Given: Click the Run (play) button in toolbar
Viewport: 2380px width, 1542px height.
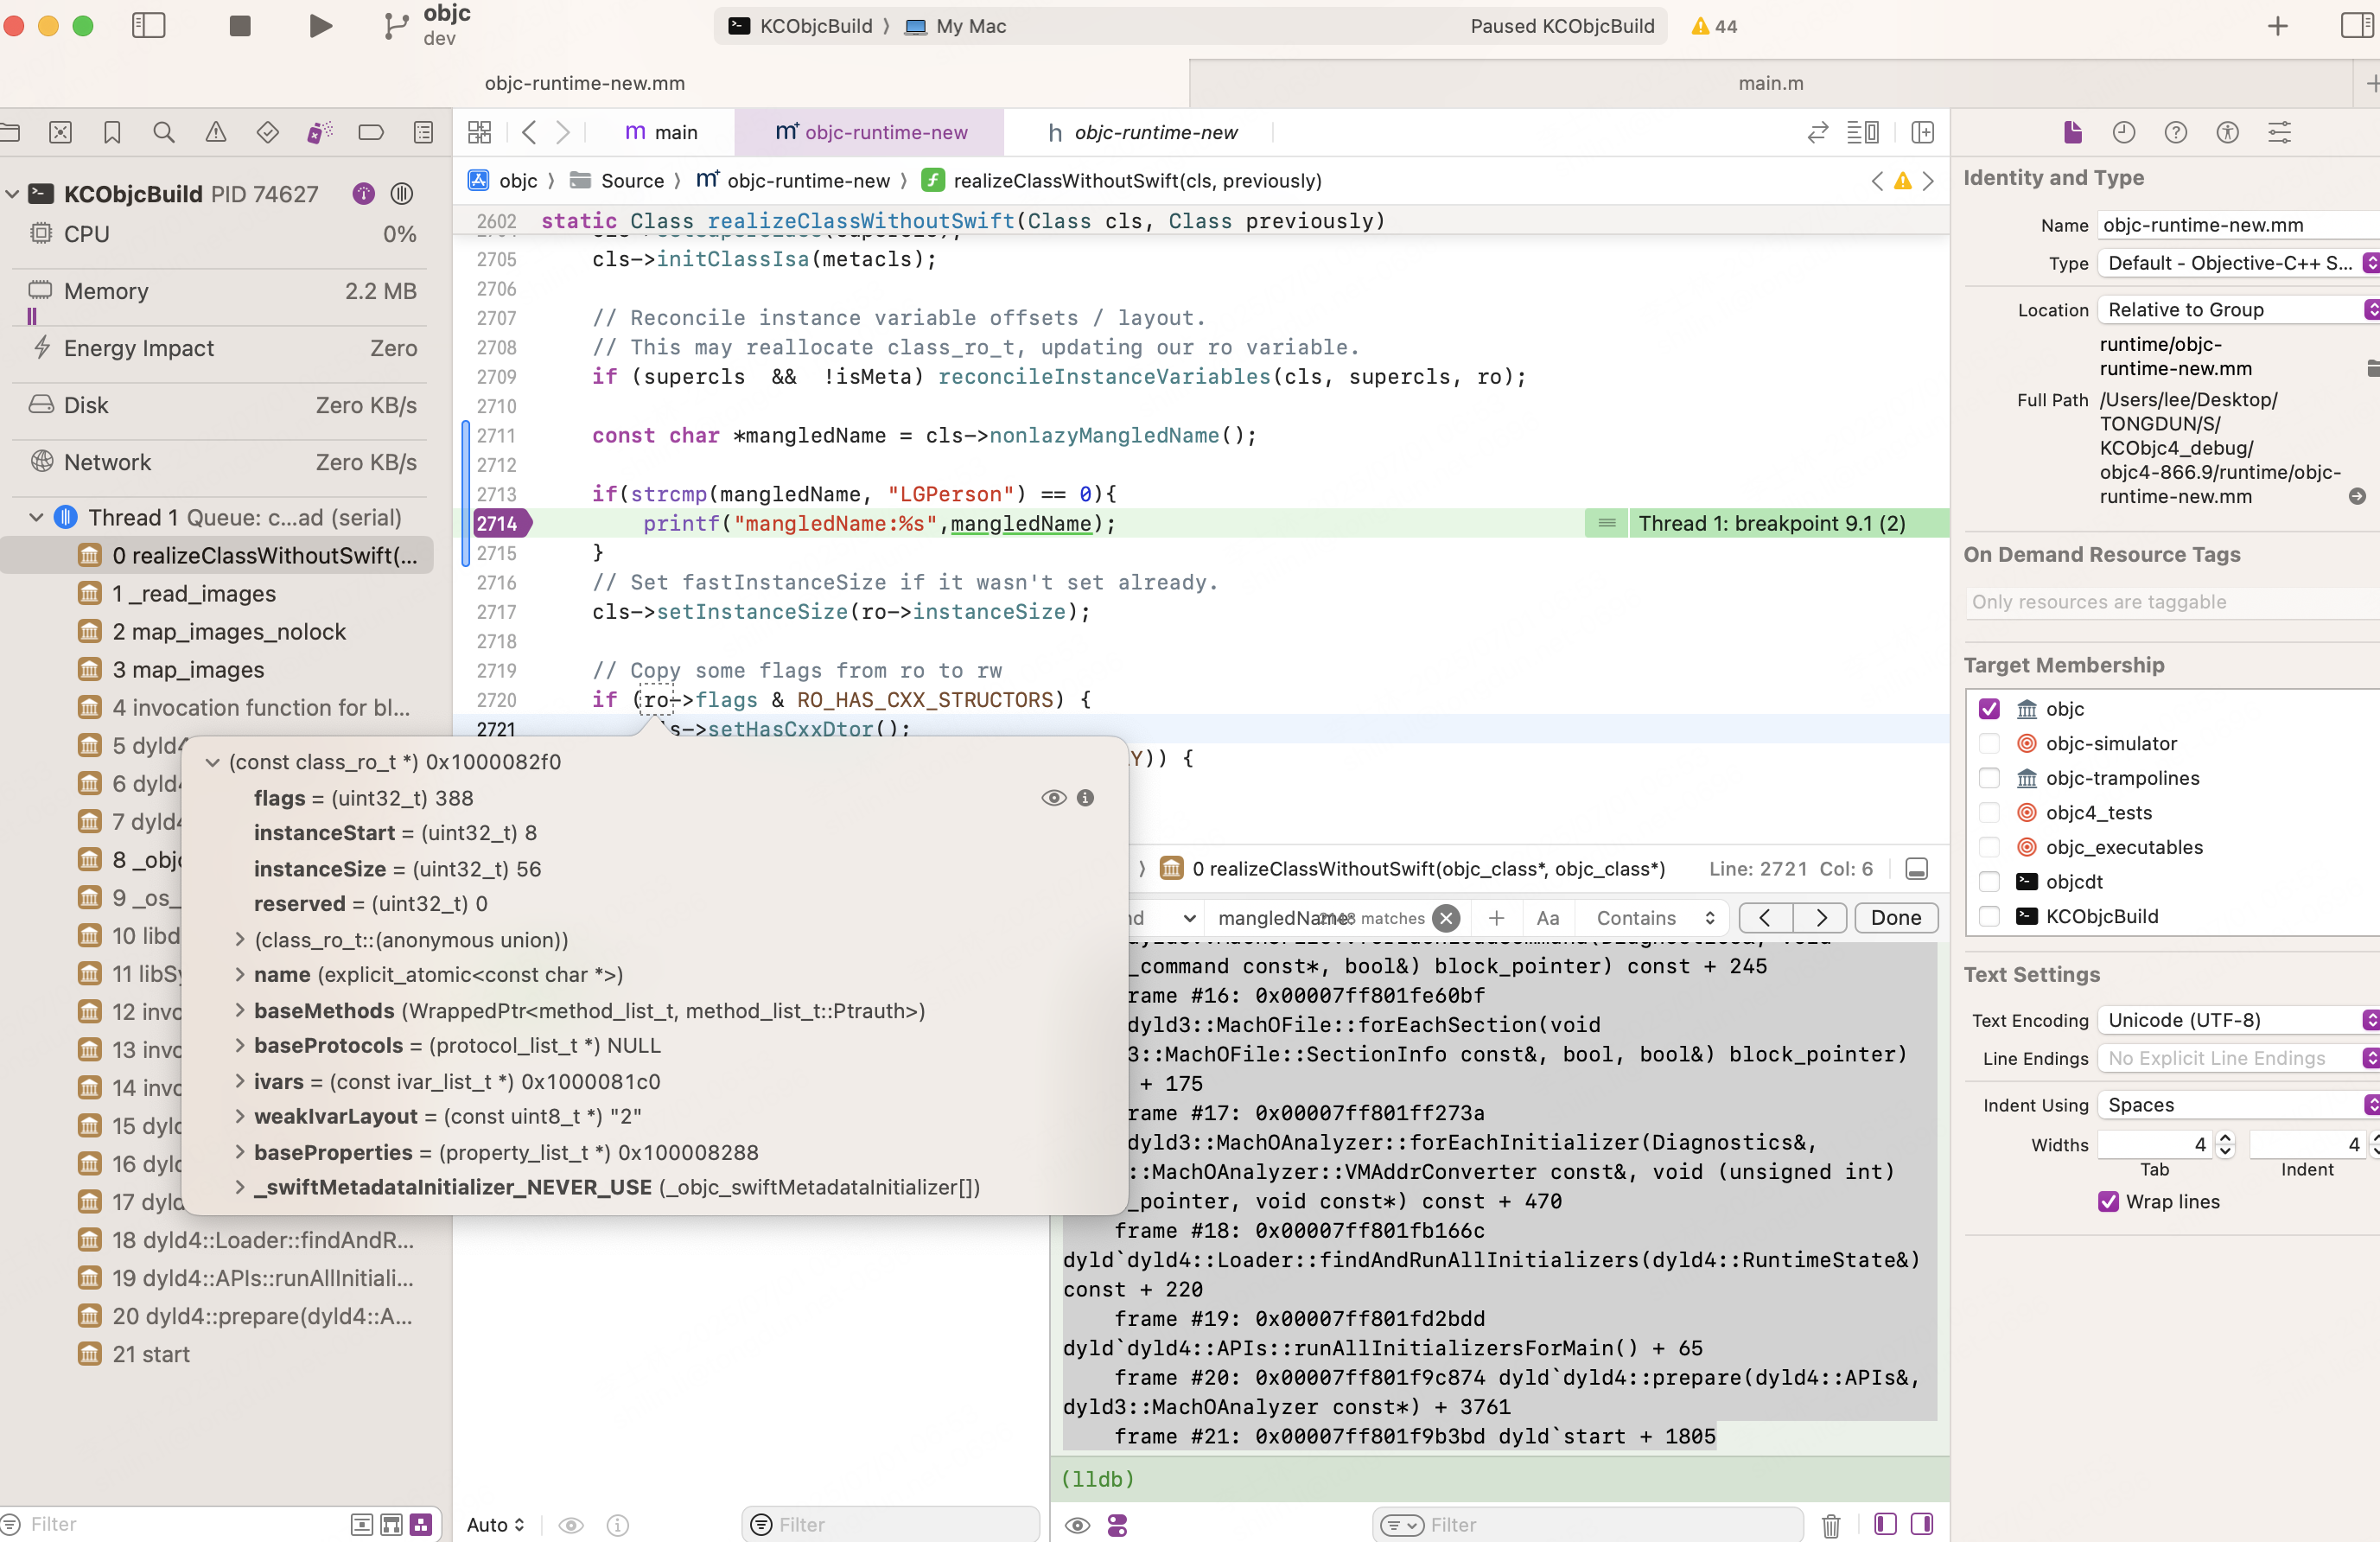Looking at the screenshot, I should coord(320,26).
